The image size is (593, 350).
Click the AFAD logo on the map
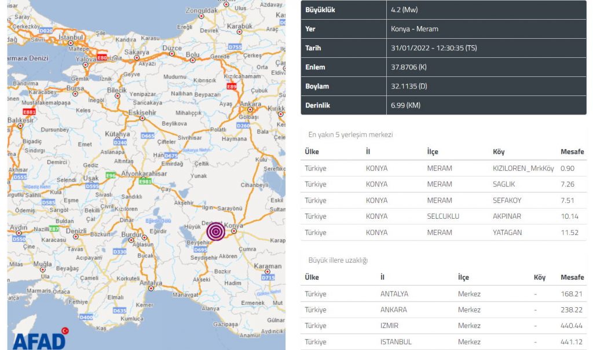39,337
